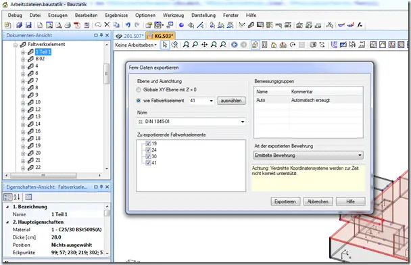The image size is (411, 265).
Task: Click the contour lines icon in view toolbar
Action: coord(334,45)
